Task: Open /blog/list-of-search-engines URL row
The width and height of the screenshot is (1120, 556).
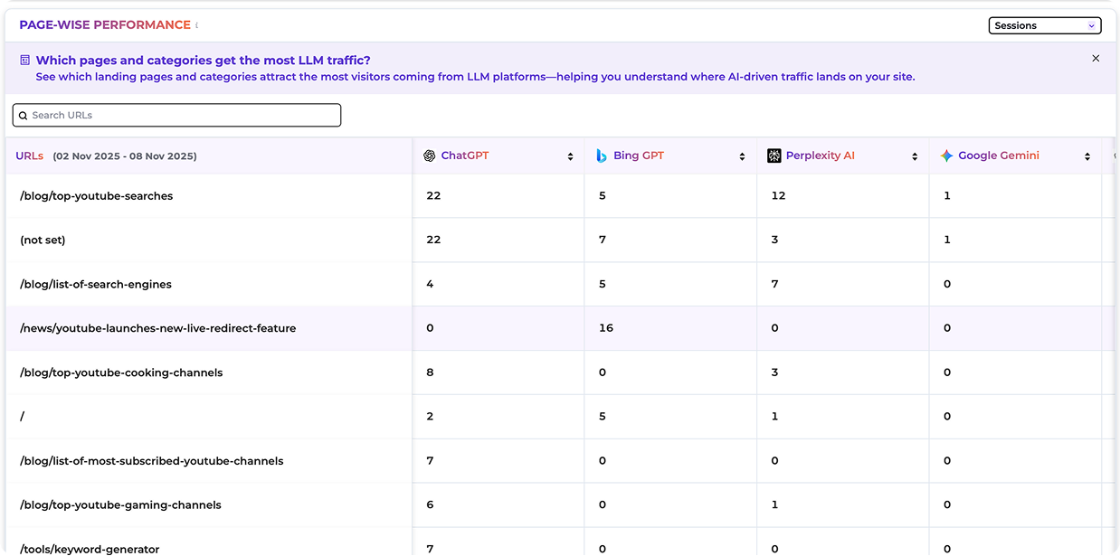Action: (x=95, y=285)
